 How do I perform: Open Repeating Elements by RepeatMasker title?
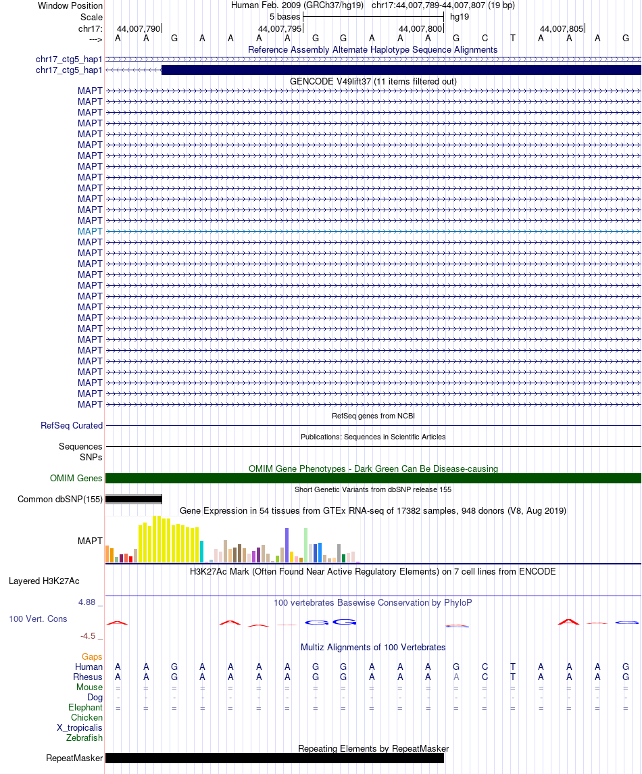373,749
